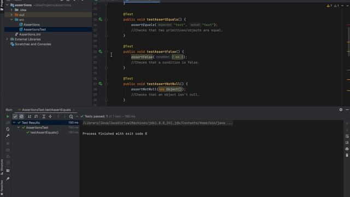Image resolution: width=350 pixels, height=197 pixels.
Task: Open test history clock icon
Action: pos(71,117)
